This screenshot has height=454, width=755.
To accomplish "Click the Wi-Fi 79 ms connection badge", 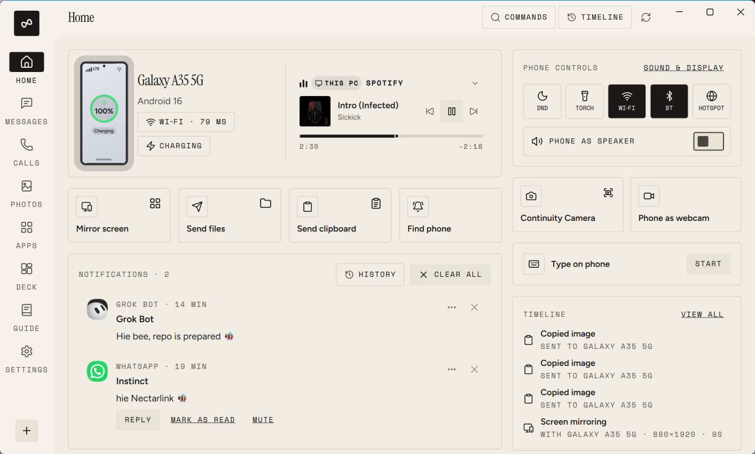I will click(186, 122).
